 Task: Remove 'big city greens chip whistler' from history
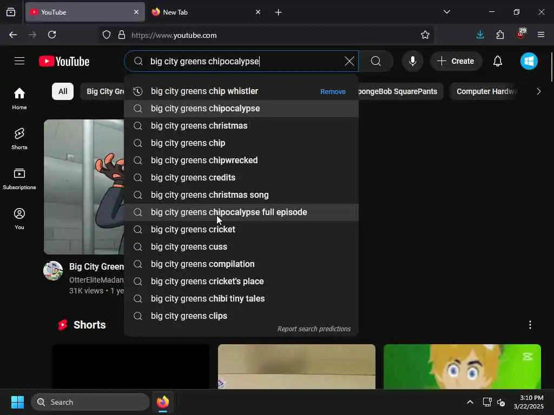tap(333, 92)
